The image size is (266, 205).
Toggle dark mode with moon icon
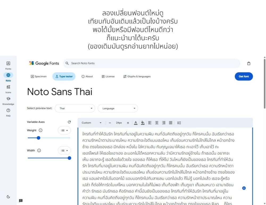8,197
